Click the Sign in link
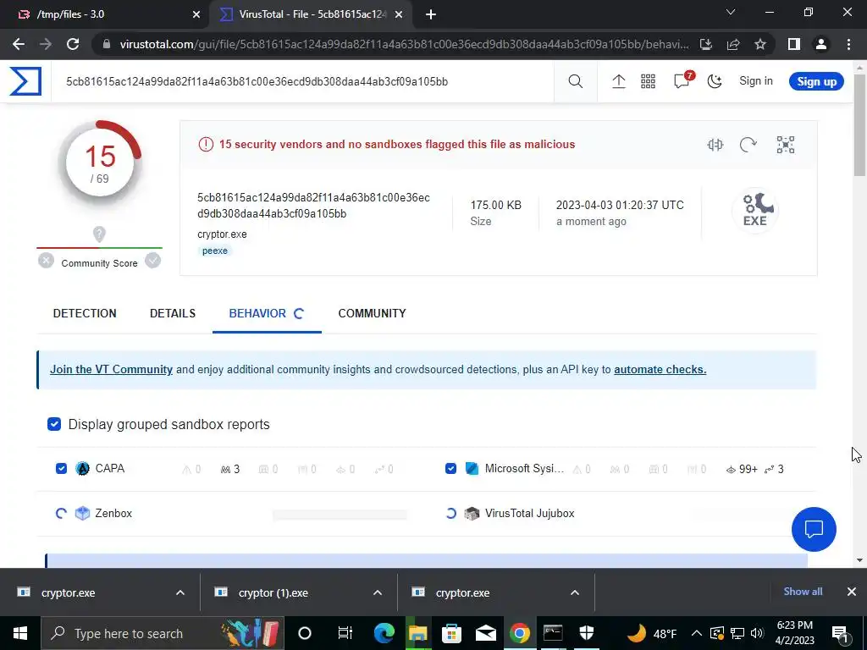867x650 pixels. click(x=756, y=81)
